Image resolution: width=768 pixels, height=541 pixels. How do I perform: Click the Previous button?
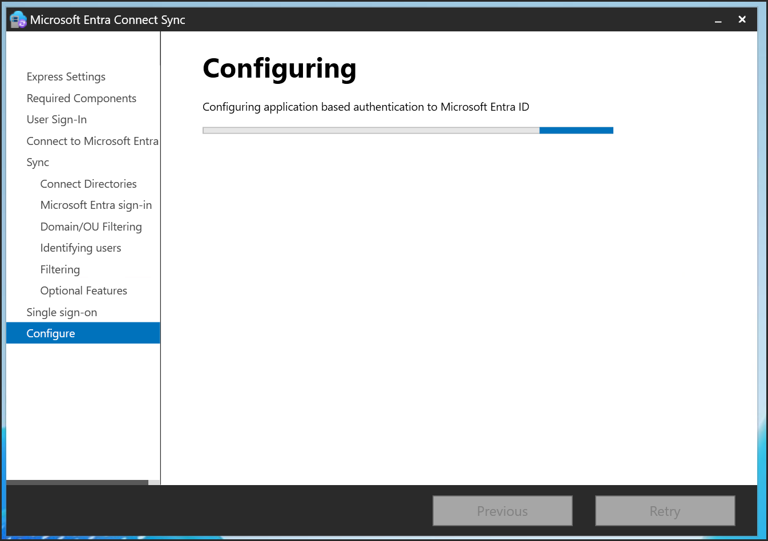pos(503,511)
